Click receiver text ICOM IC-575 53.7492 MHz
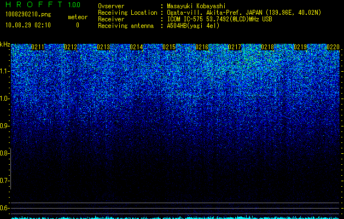 (x=220, y=19)
